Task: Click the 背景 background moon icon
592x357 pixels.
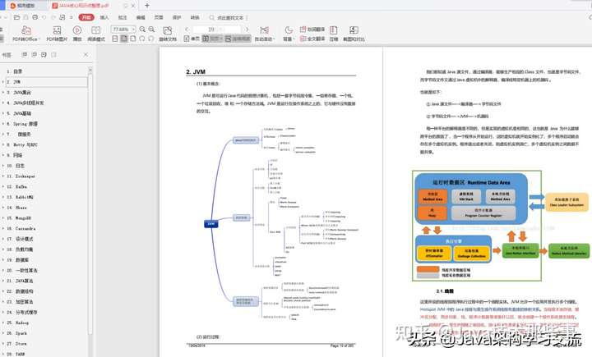Action: pos(289,30)
